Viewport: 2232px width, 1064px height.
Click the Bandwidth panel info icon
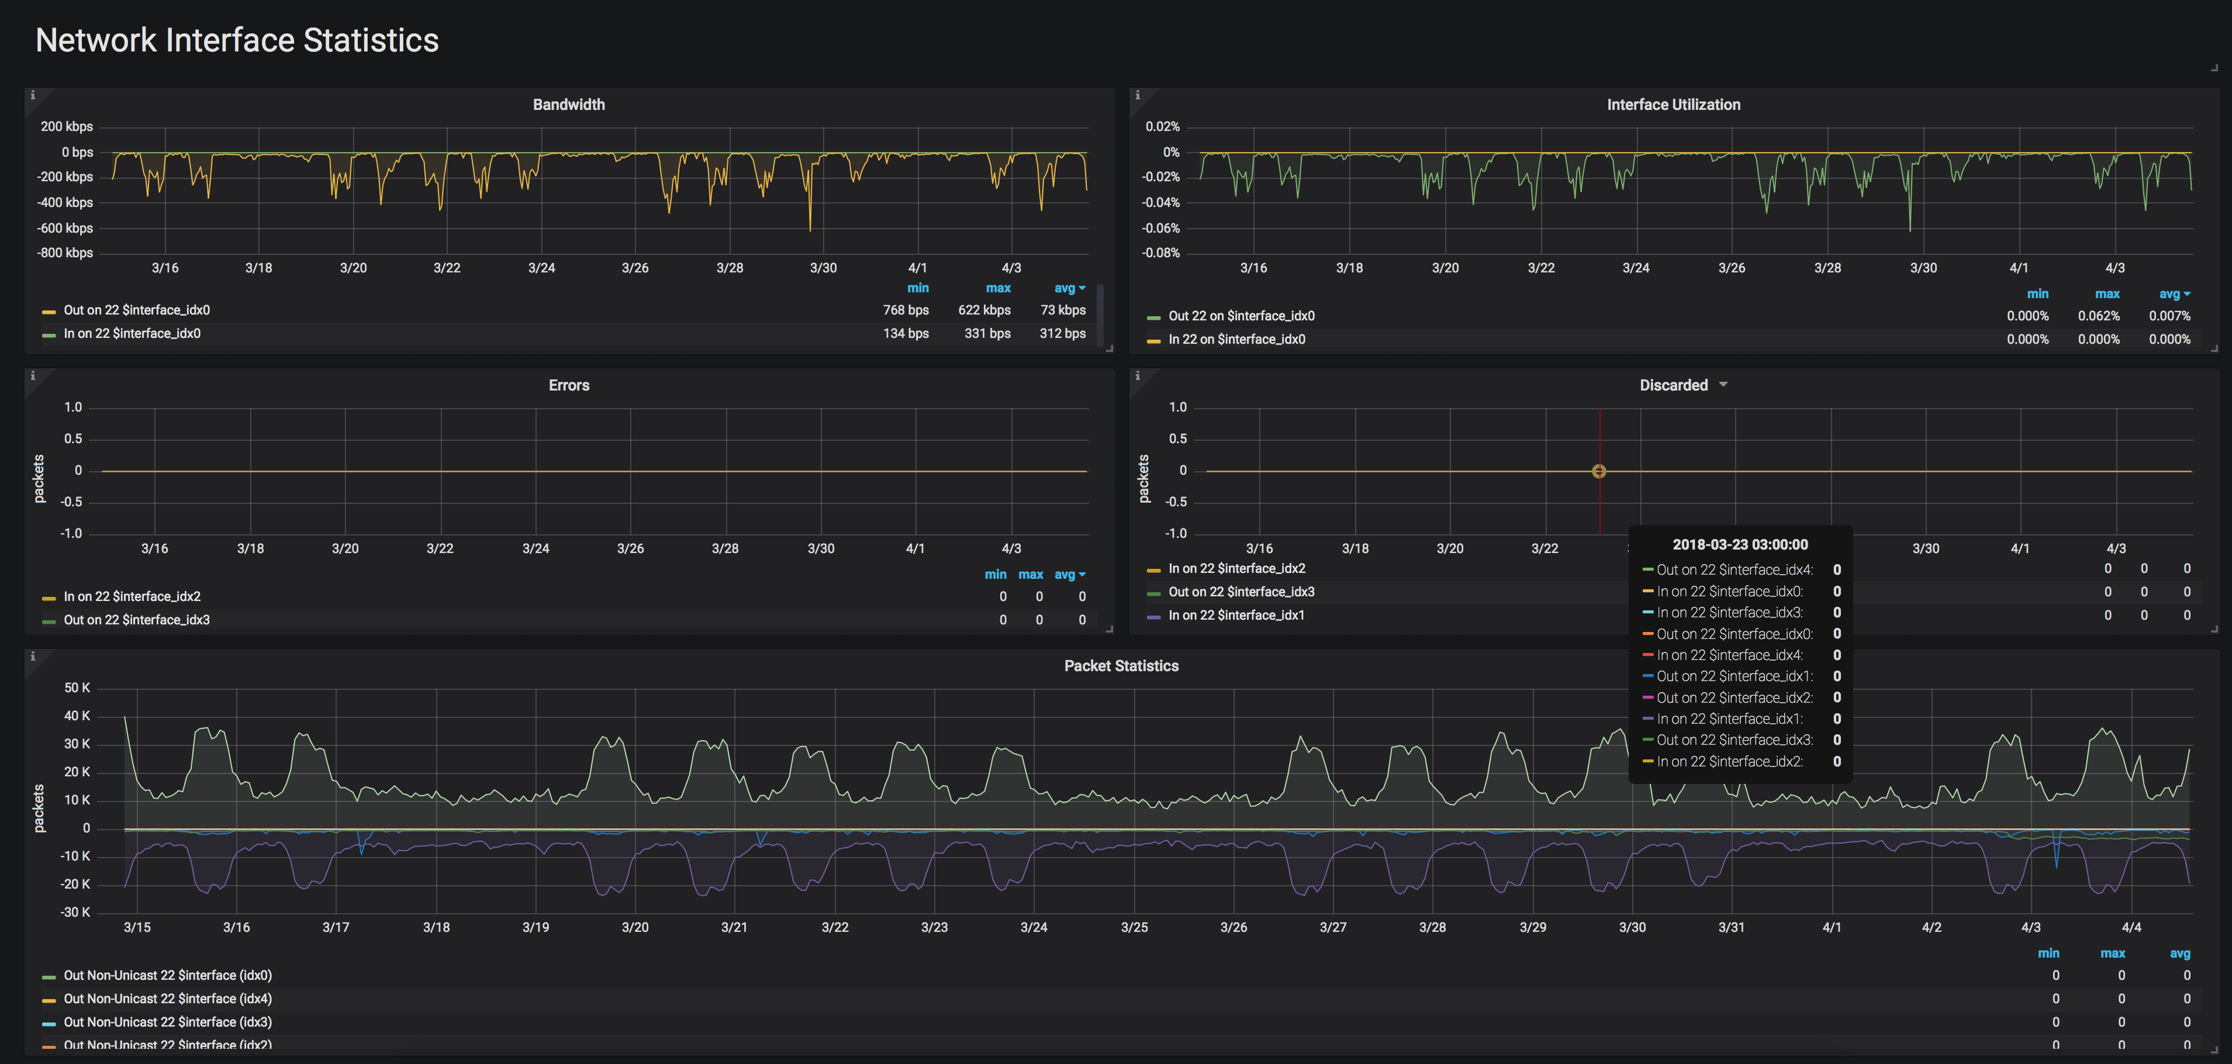pos(33,95)
